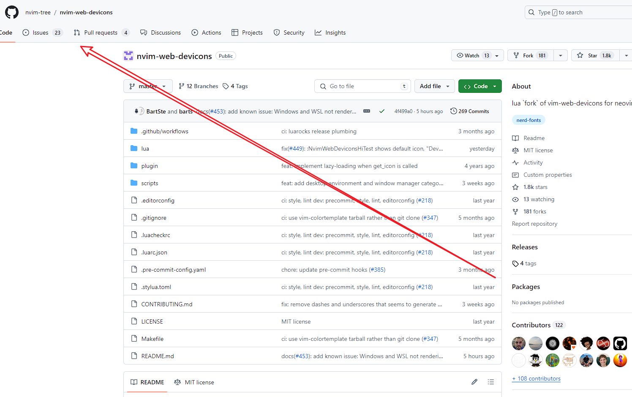
Task: Open the green Code dropdown button
Action: [x=480, y=86]
